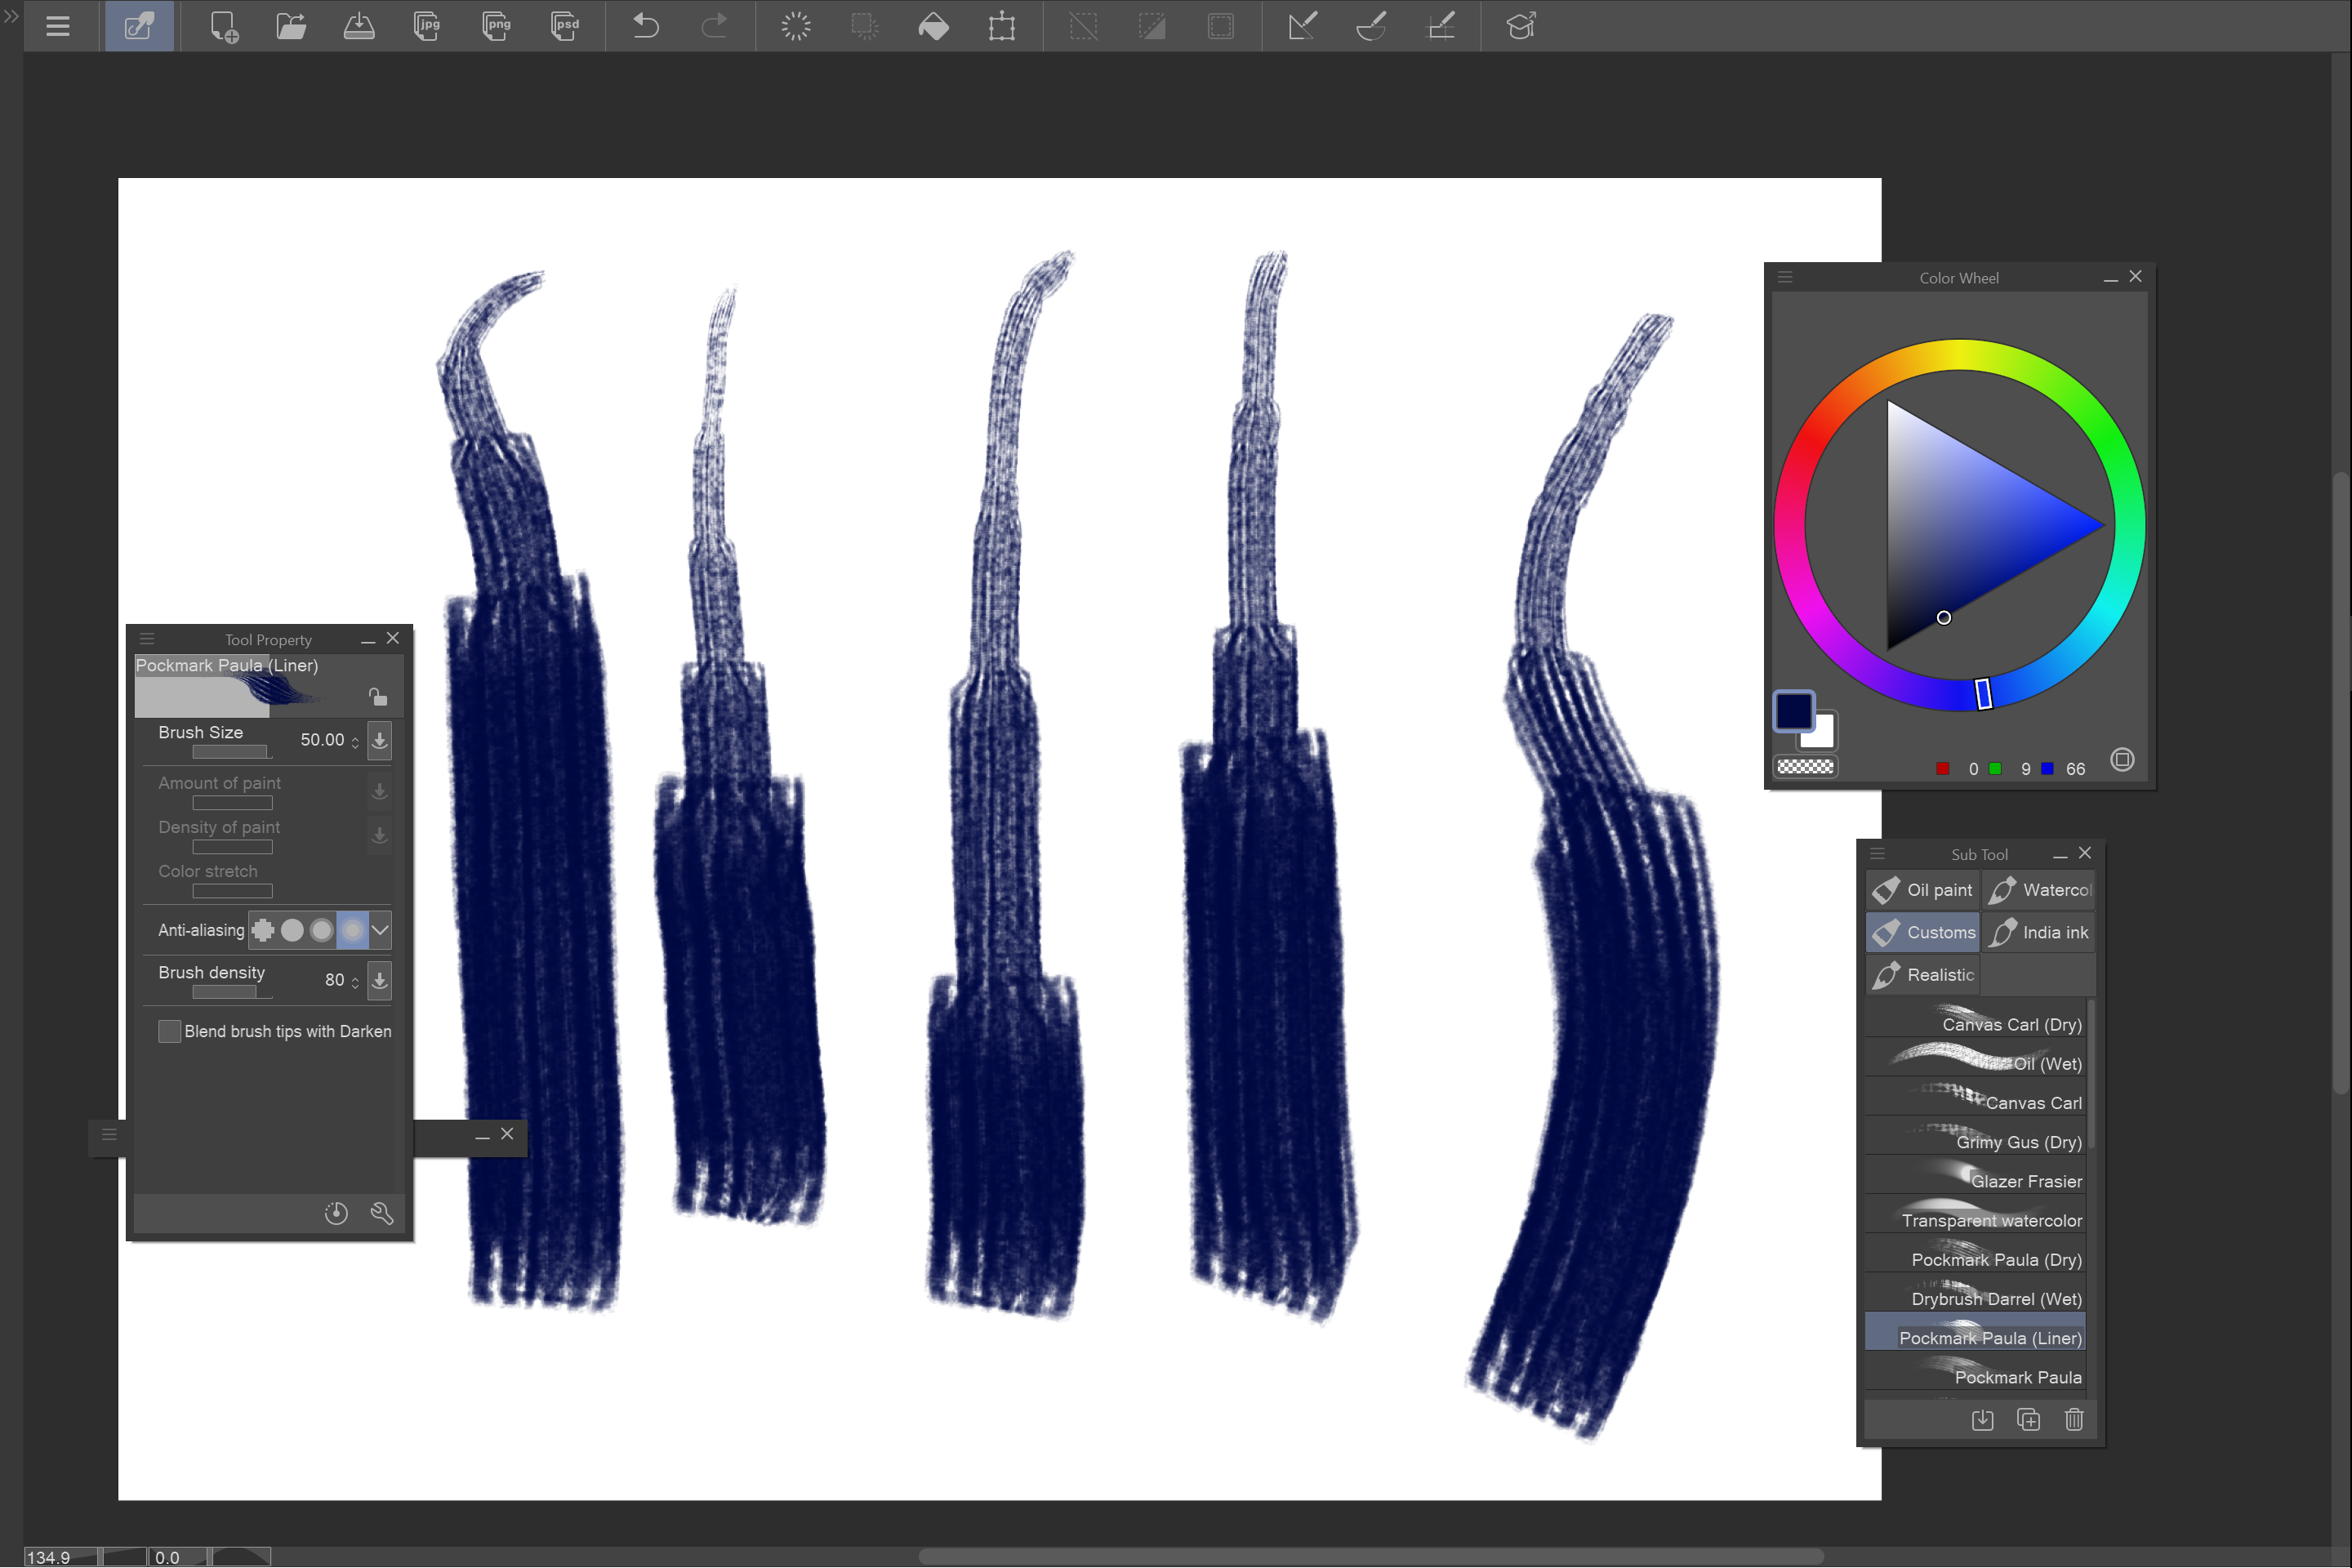Select the no anti-aliasing option
2352x1568 pixels.
coord(263,930)
